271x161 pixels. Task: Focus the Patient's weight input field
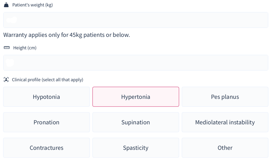[135, 20]
